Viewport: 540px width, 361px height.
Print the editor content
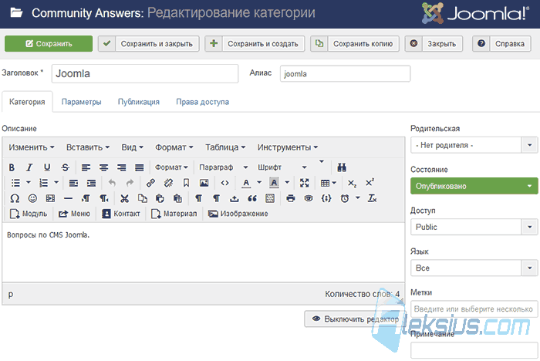pos(291,198)
